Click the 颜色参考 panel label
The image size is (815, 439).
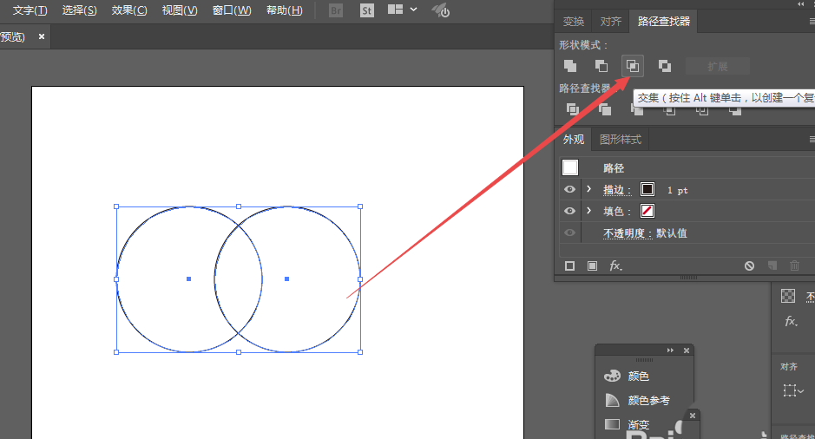point(648,401)
